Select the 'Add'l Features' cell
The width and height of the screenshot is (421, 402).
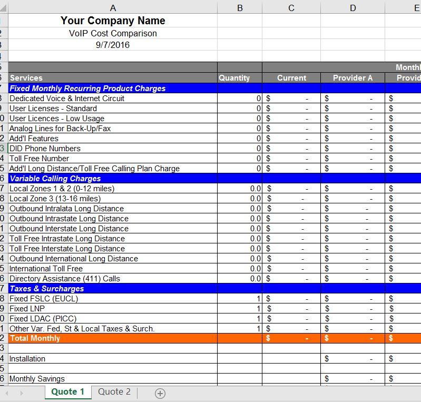point(113,138)
